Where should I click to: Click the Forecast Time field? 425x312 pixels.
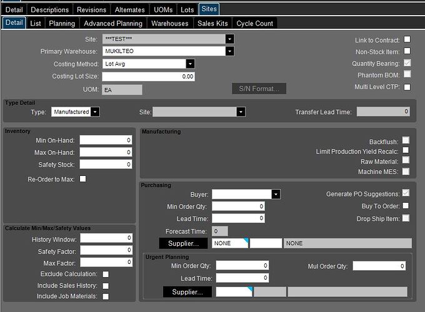220,231
